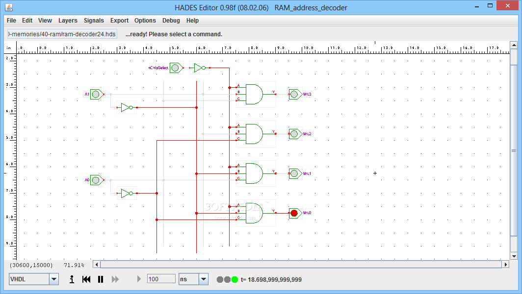Click the red nChipSelect inverter output wire
The height and width of the screenshot is (294, 522).
coord(220,68)
